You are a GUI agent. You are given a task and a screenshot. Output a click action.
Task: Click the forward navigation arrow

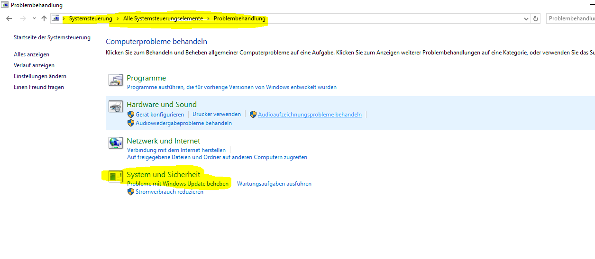23,18
